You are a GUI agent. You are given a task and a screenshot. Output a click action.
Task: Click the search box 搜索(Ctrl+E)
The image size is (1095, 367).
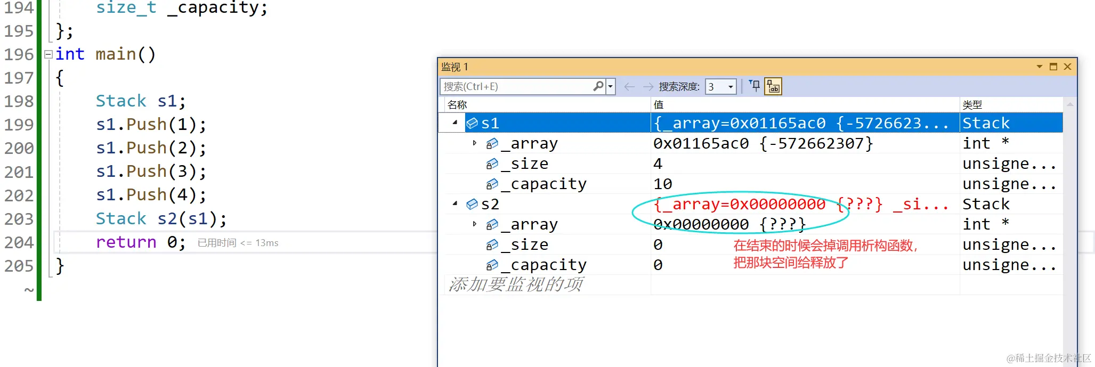pos(517,86)
